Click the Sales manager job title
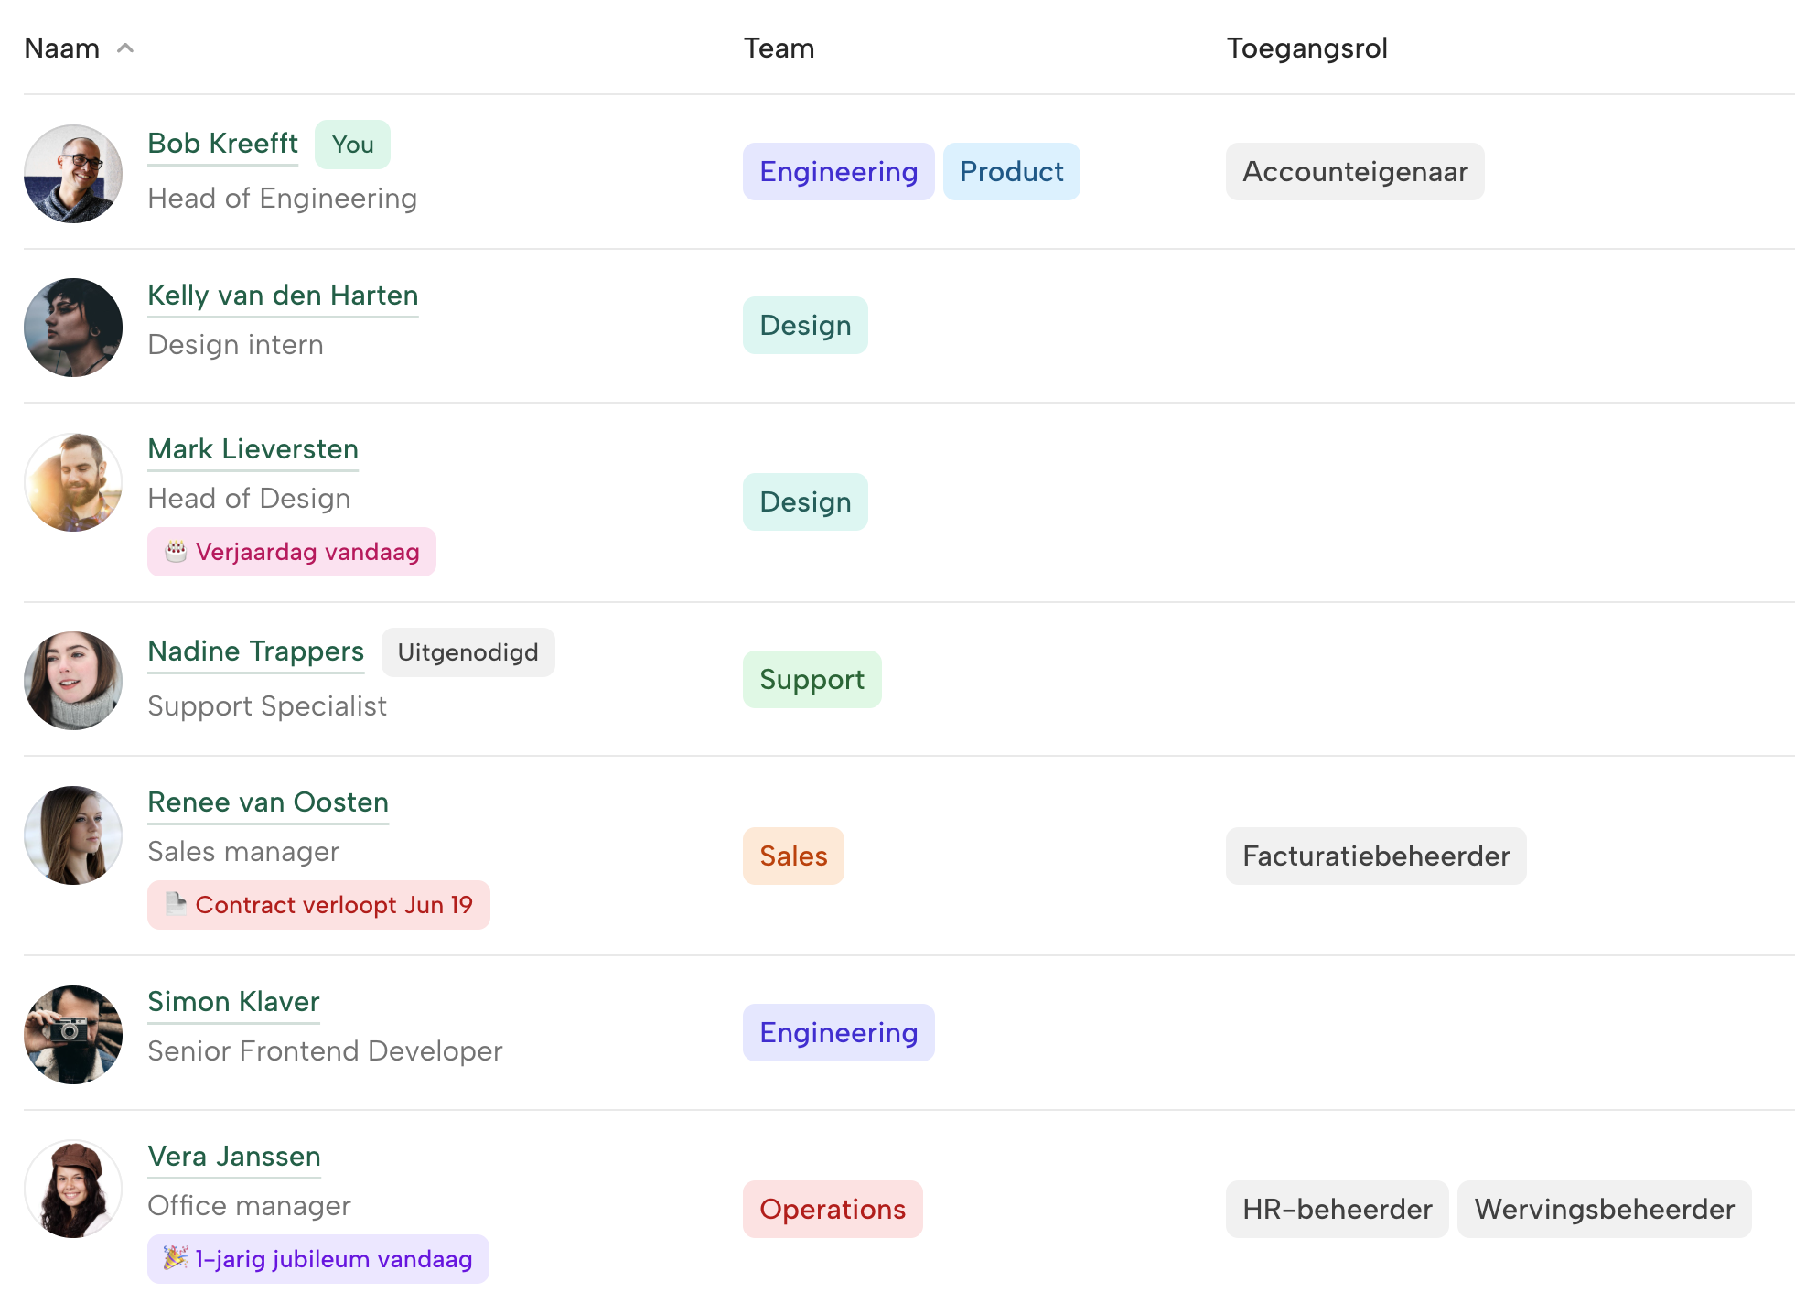 [243, 852]
